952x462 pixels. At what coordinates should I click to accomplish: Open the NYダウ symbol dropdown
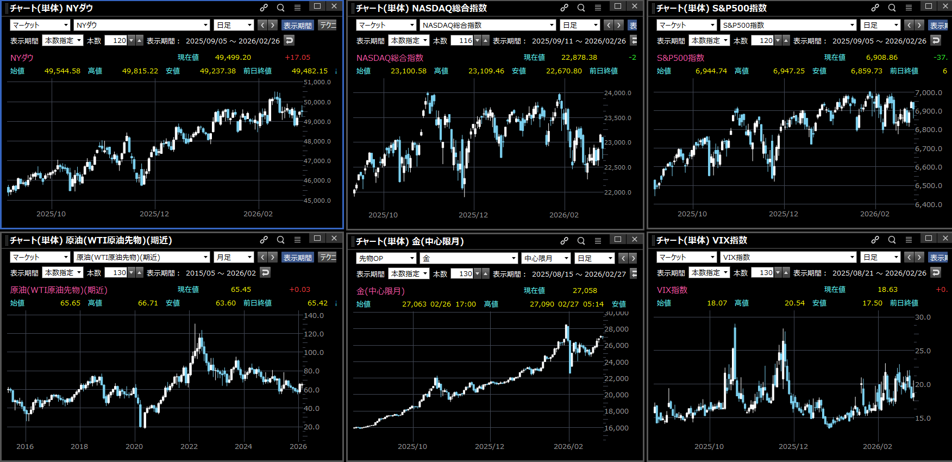click(142, 25)
